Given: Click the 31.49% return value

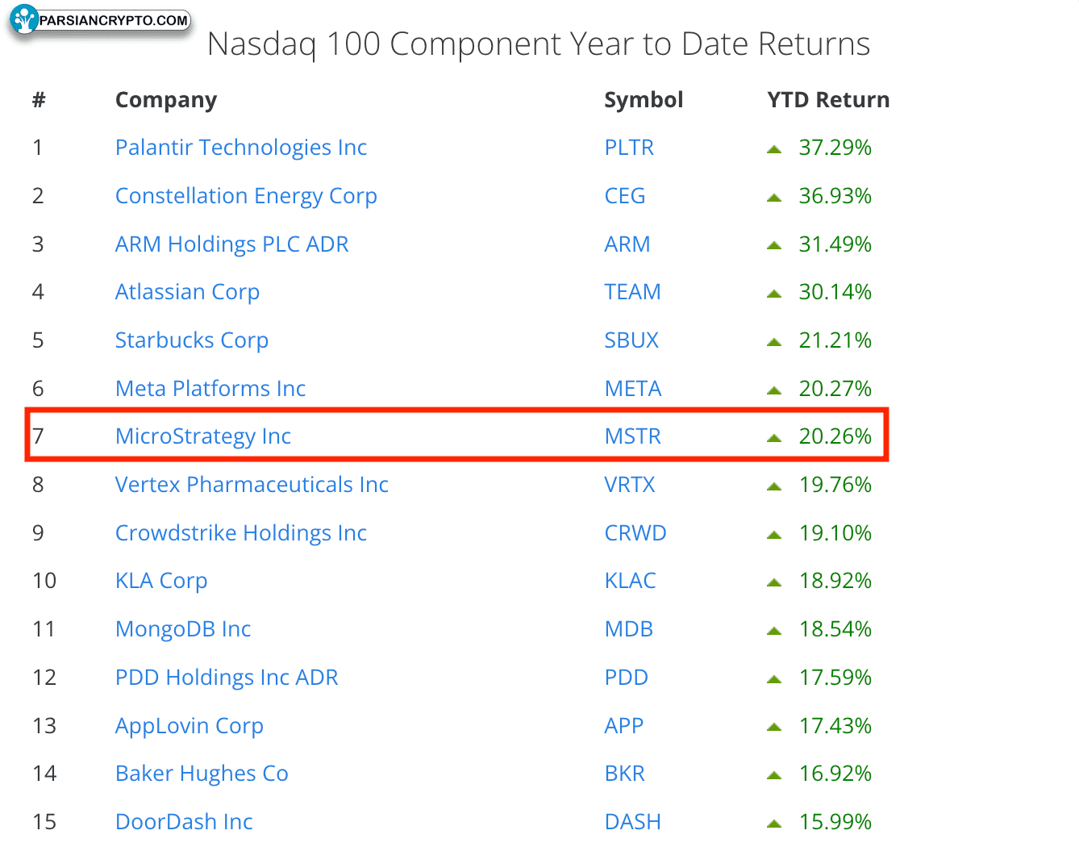Looking at the screenshot, I should pos(835,244).
